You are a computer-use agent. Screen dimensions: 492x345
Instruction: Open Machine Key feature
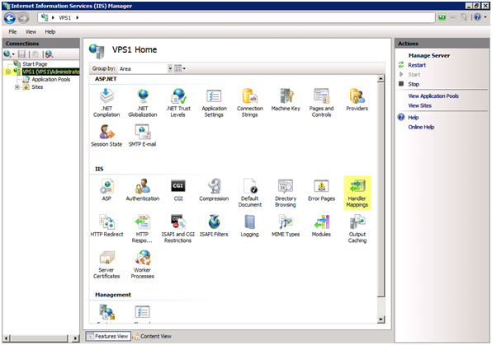tap(286, 100)
